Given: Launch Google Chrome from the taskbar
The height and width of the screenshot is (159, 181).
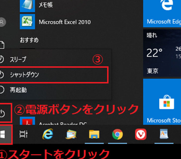Looking at the screenshot, I should pos(117,135).
